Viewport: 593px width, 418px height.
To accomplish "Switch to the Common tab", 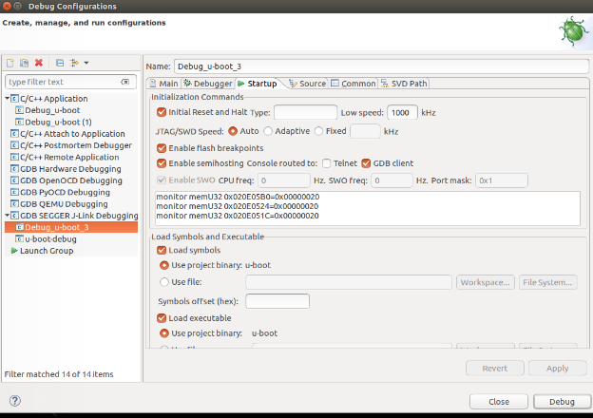I will point(354,84).
